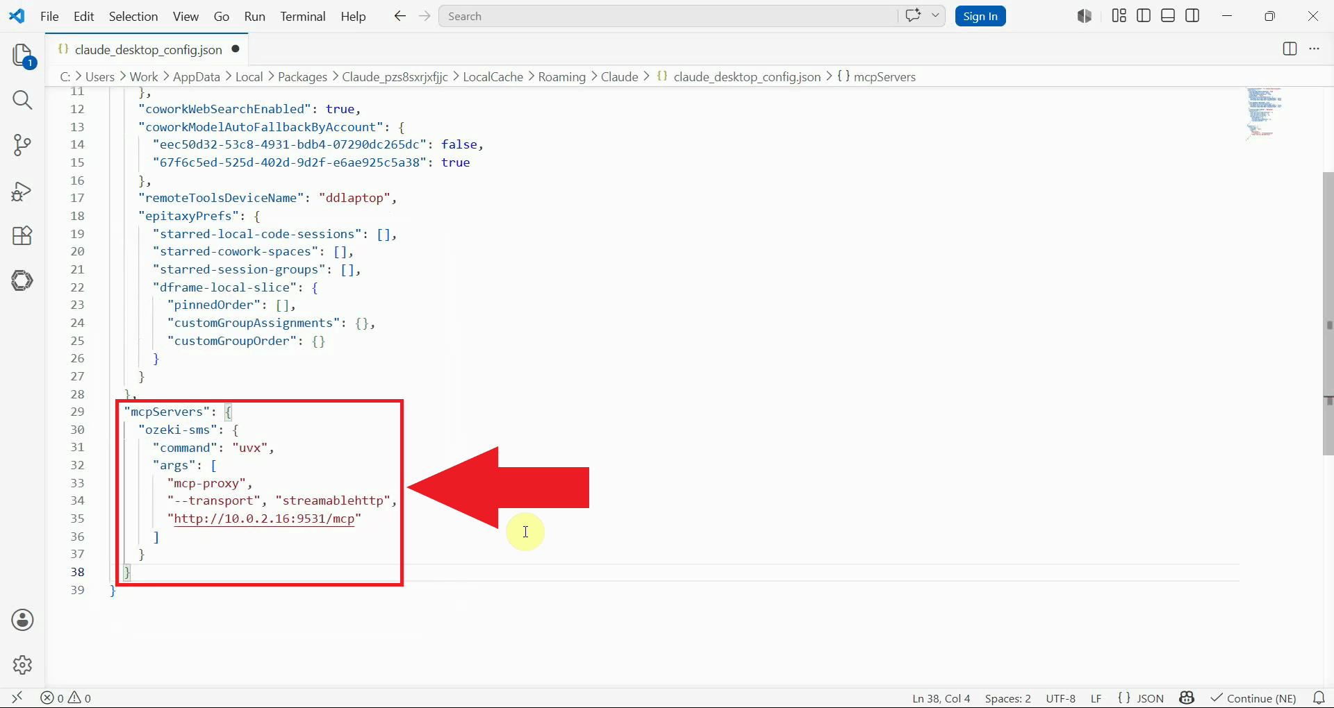Image resolution: width=1334 pixels, height=708 pixels.
Task: Open the Explorer view in activity bar
Action: 23,56
